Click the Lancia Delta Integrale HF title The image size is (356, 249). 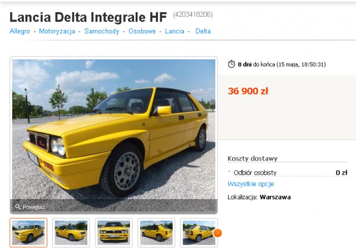[88, 17]
